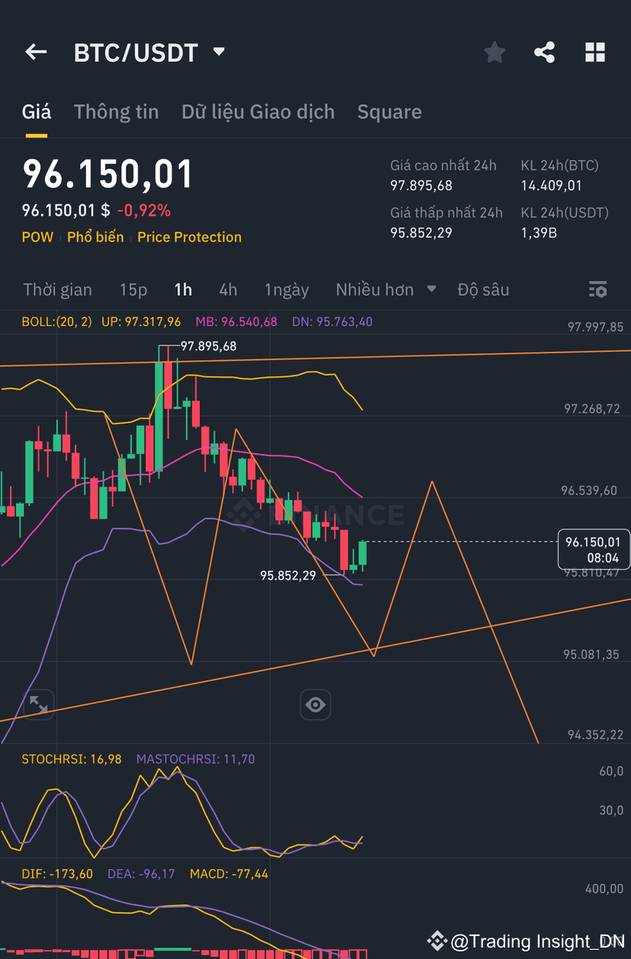This screenshot has height=959, width=631.
Task: Select the 15p timeframe
Action: tap(133, 289)
